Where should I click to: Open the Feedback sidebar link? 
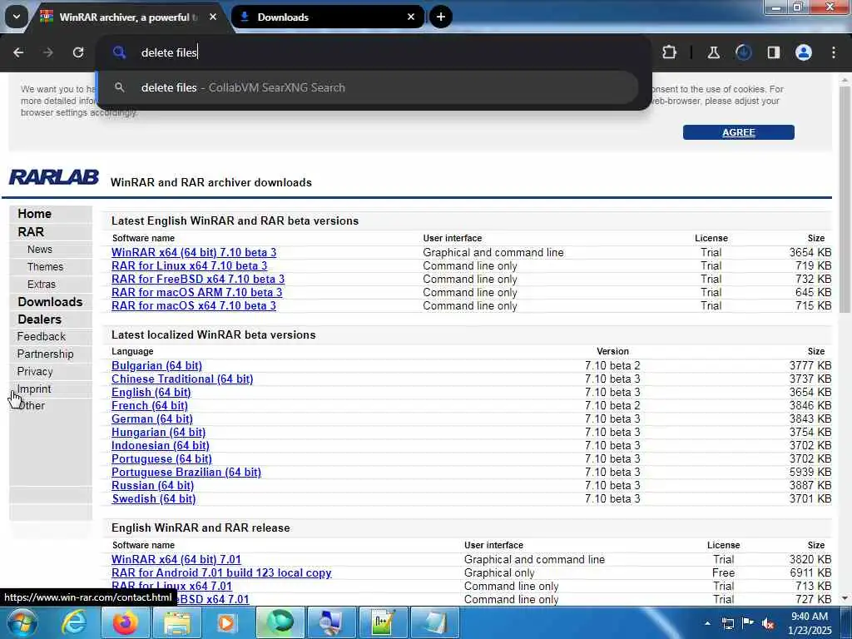pos(42,336)
